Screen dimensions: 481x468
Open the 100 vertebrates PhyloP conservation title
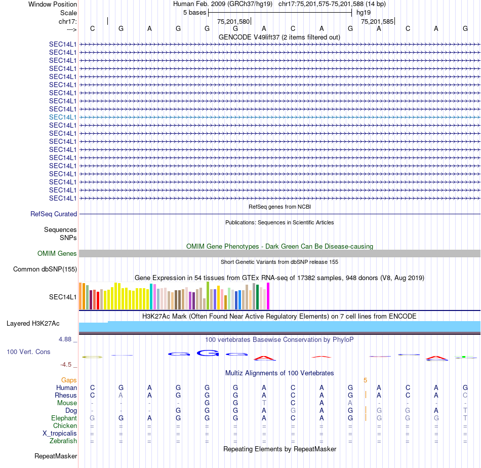(279, 340)
